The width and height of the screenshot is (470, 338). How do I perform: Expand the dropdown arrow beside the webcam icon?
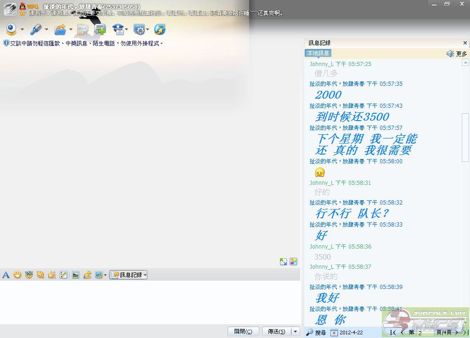click(x=22, y=30)
